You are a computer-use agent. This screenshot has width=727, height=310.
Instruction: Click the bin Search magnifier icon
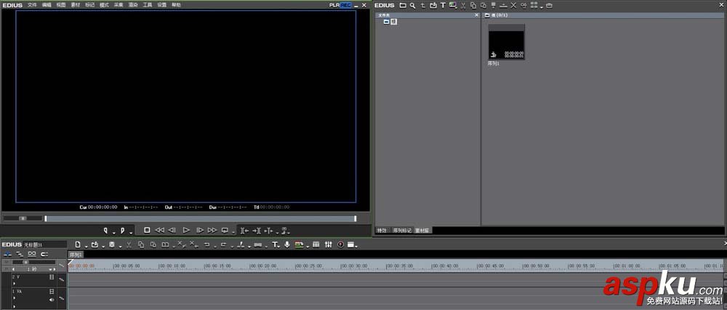tap(412, 5)
